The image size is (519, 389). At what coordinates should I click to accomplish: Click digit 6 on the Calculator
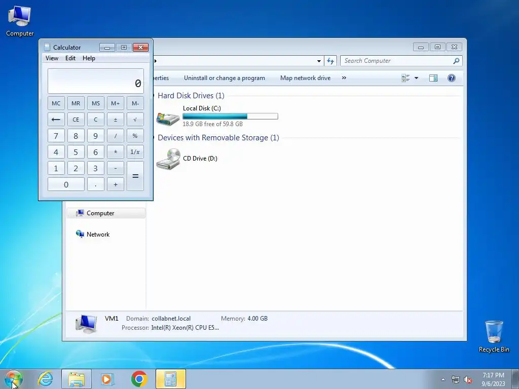[x=96, y=152]
